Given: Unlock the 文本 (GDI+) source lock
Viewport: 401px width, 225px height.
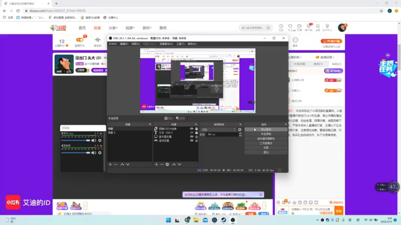Looking at the screenshot, I should pyautogui.click(x=196, y=132).
